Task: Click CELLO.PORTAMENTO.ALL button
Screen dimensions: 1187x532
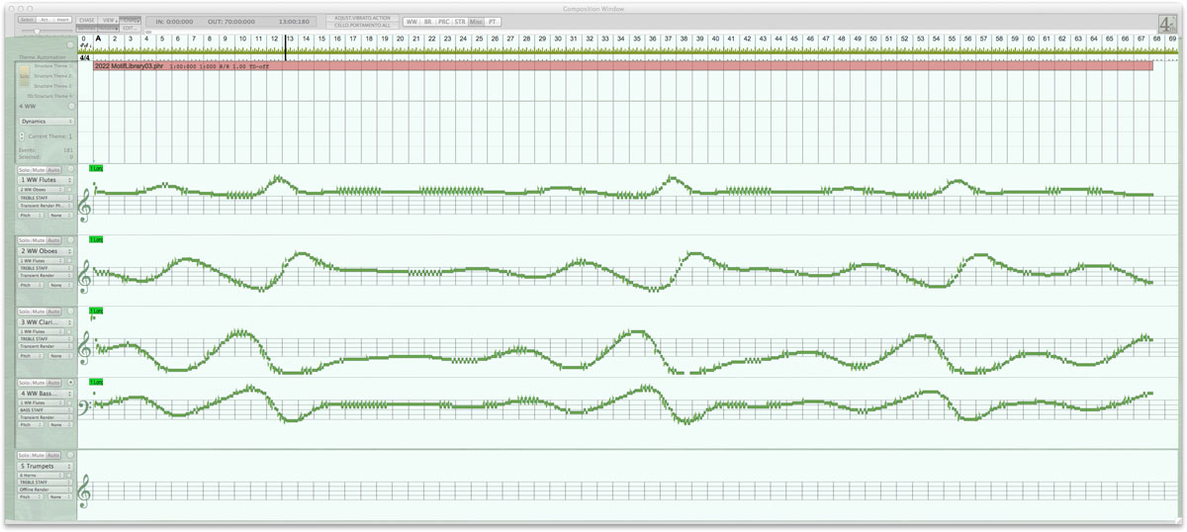Action: 362,25
